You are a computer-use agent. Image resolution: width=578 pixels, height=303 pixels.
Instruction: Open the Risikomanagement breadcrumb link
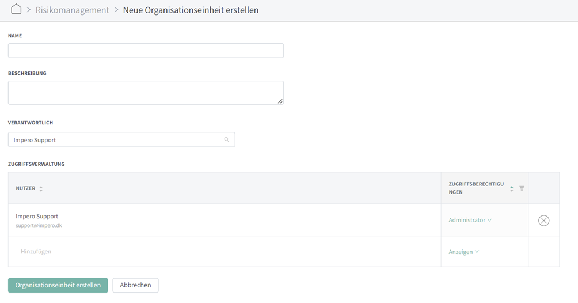[73, 10]
